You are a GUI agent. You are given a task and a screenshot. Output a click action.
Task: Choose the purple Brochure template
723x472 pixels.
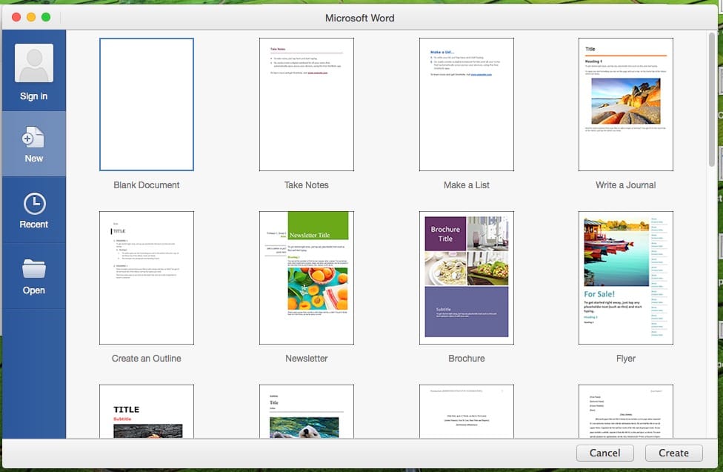(466, 277)
